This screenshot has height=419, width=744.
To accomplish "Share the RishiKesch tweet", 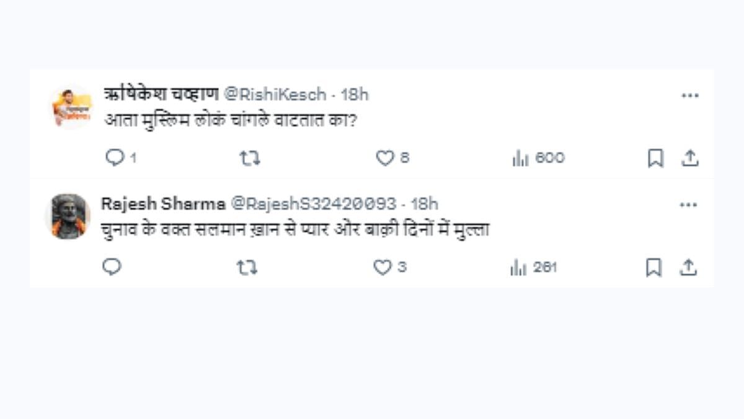I will [690, 158].
